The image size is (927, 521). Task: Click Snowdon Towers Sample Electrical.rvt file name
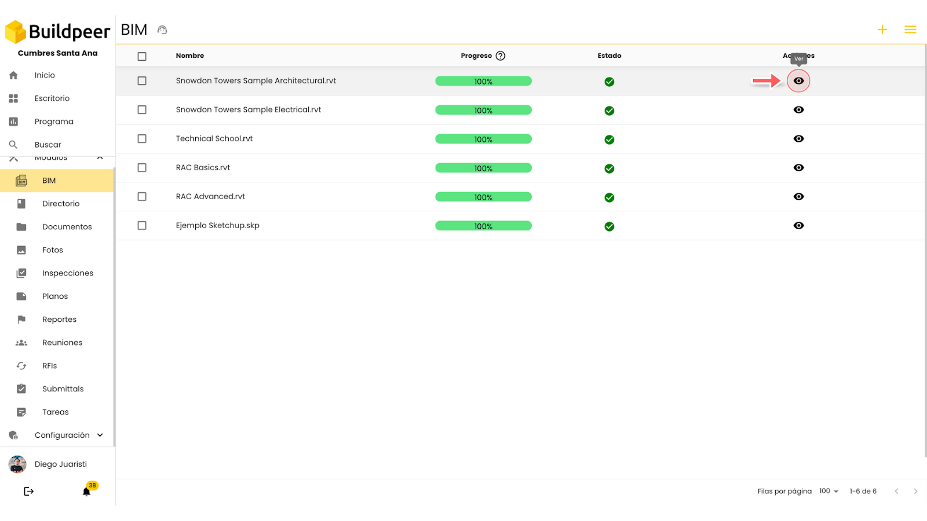pyautogui.click(x=249, y=110)
